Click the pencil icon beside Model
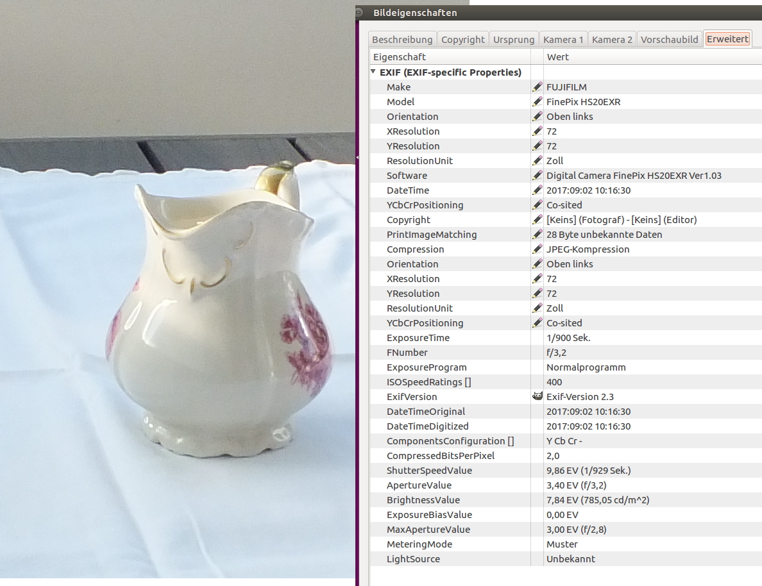Screen dimensions: 762x586 (537, 101)
